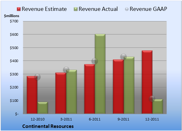The image size is (182, 131).
Task: Click the '$700' axis value
Action: coord(14,21)
